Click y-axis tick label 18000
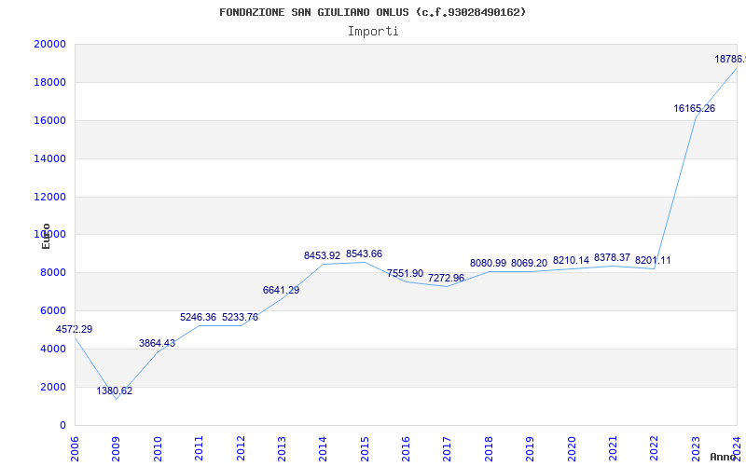The image size is (746, 466). click(x=50, y=82)
